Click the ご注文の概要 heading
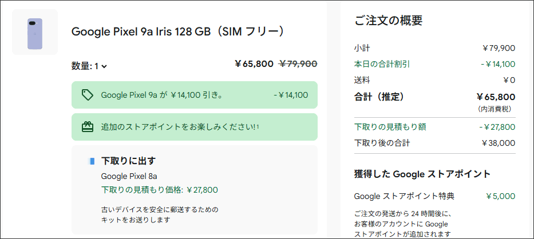 point(389,21)
